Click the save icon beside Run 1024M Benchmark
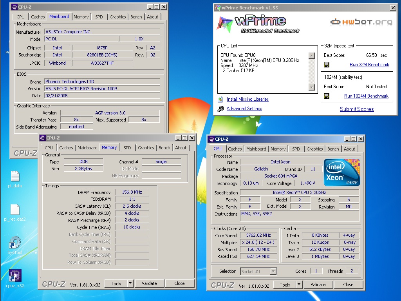The width and height of the screenshot is (401, 301). [327, 96]
